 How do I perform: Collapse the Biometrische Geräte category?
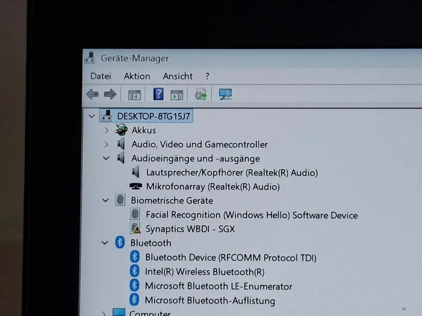105,200
